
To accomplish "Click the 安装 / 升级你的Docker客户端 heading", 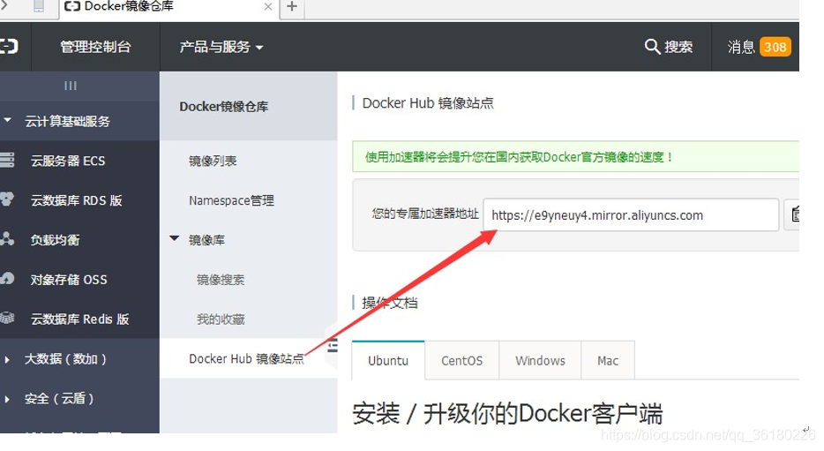I will tap(507, 413).
